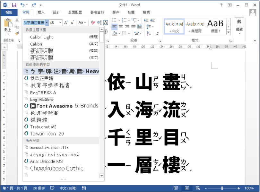260x192 pixels.
Task: Click the Find binoculars icon
Action: click(239, 22)
